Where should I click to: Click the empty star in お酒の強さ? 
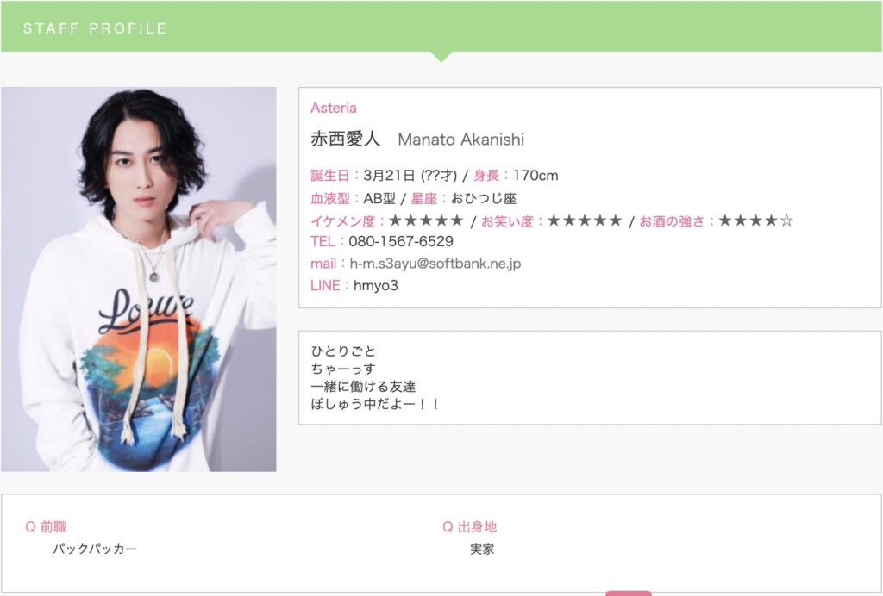[x=786, y=220]
